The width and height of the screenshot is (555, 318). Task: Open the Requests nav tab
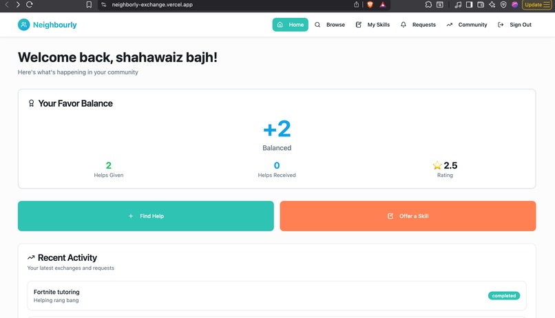[x=418, y=25]
